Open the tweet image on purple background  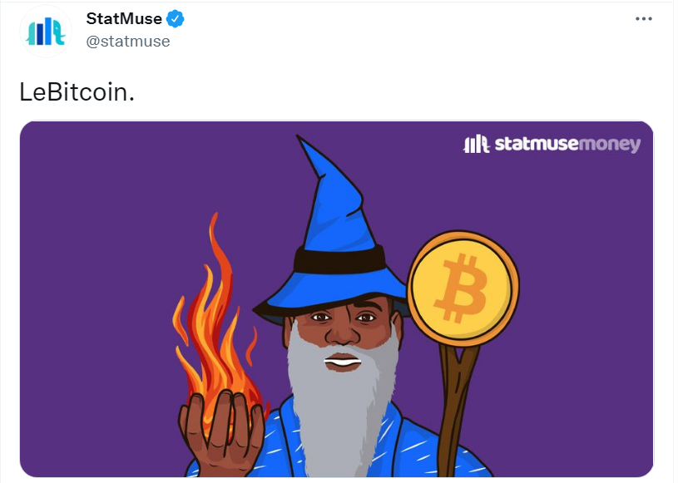[x=336, y=299]
